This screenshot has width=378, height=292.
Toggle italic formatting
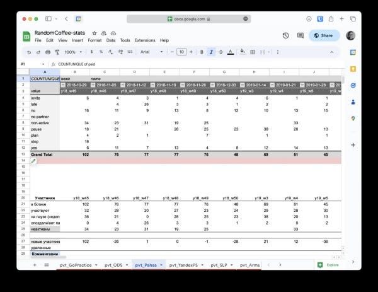(x=211, y=52)
